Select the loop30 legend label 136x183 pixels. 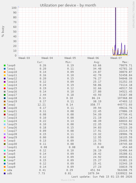point(12,144)
